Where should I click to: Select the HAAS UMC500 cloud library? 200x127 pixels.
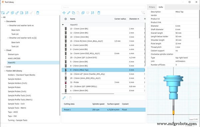(14, 58)
